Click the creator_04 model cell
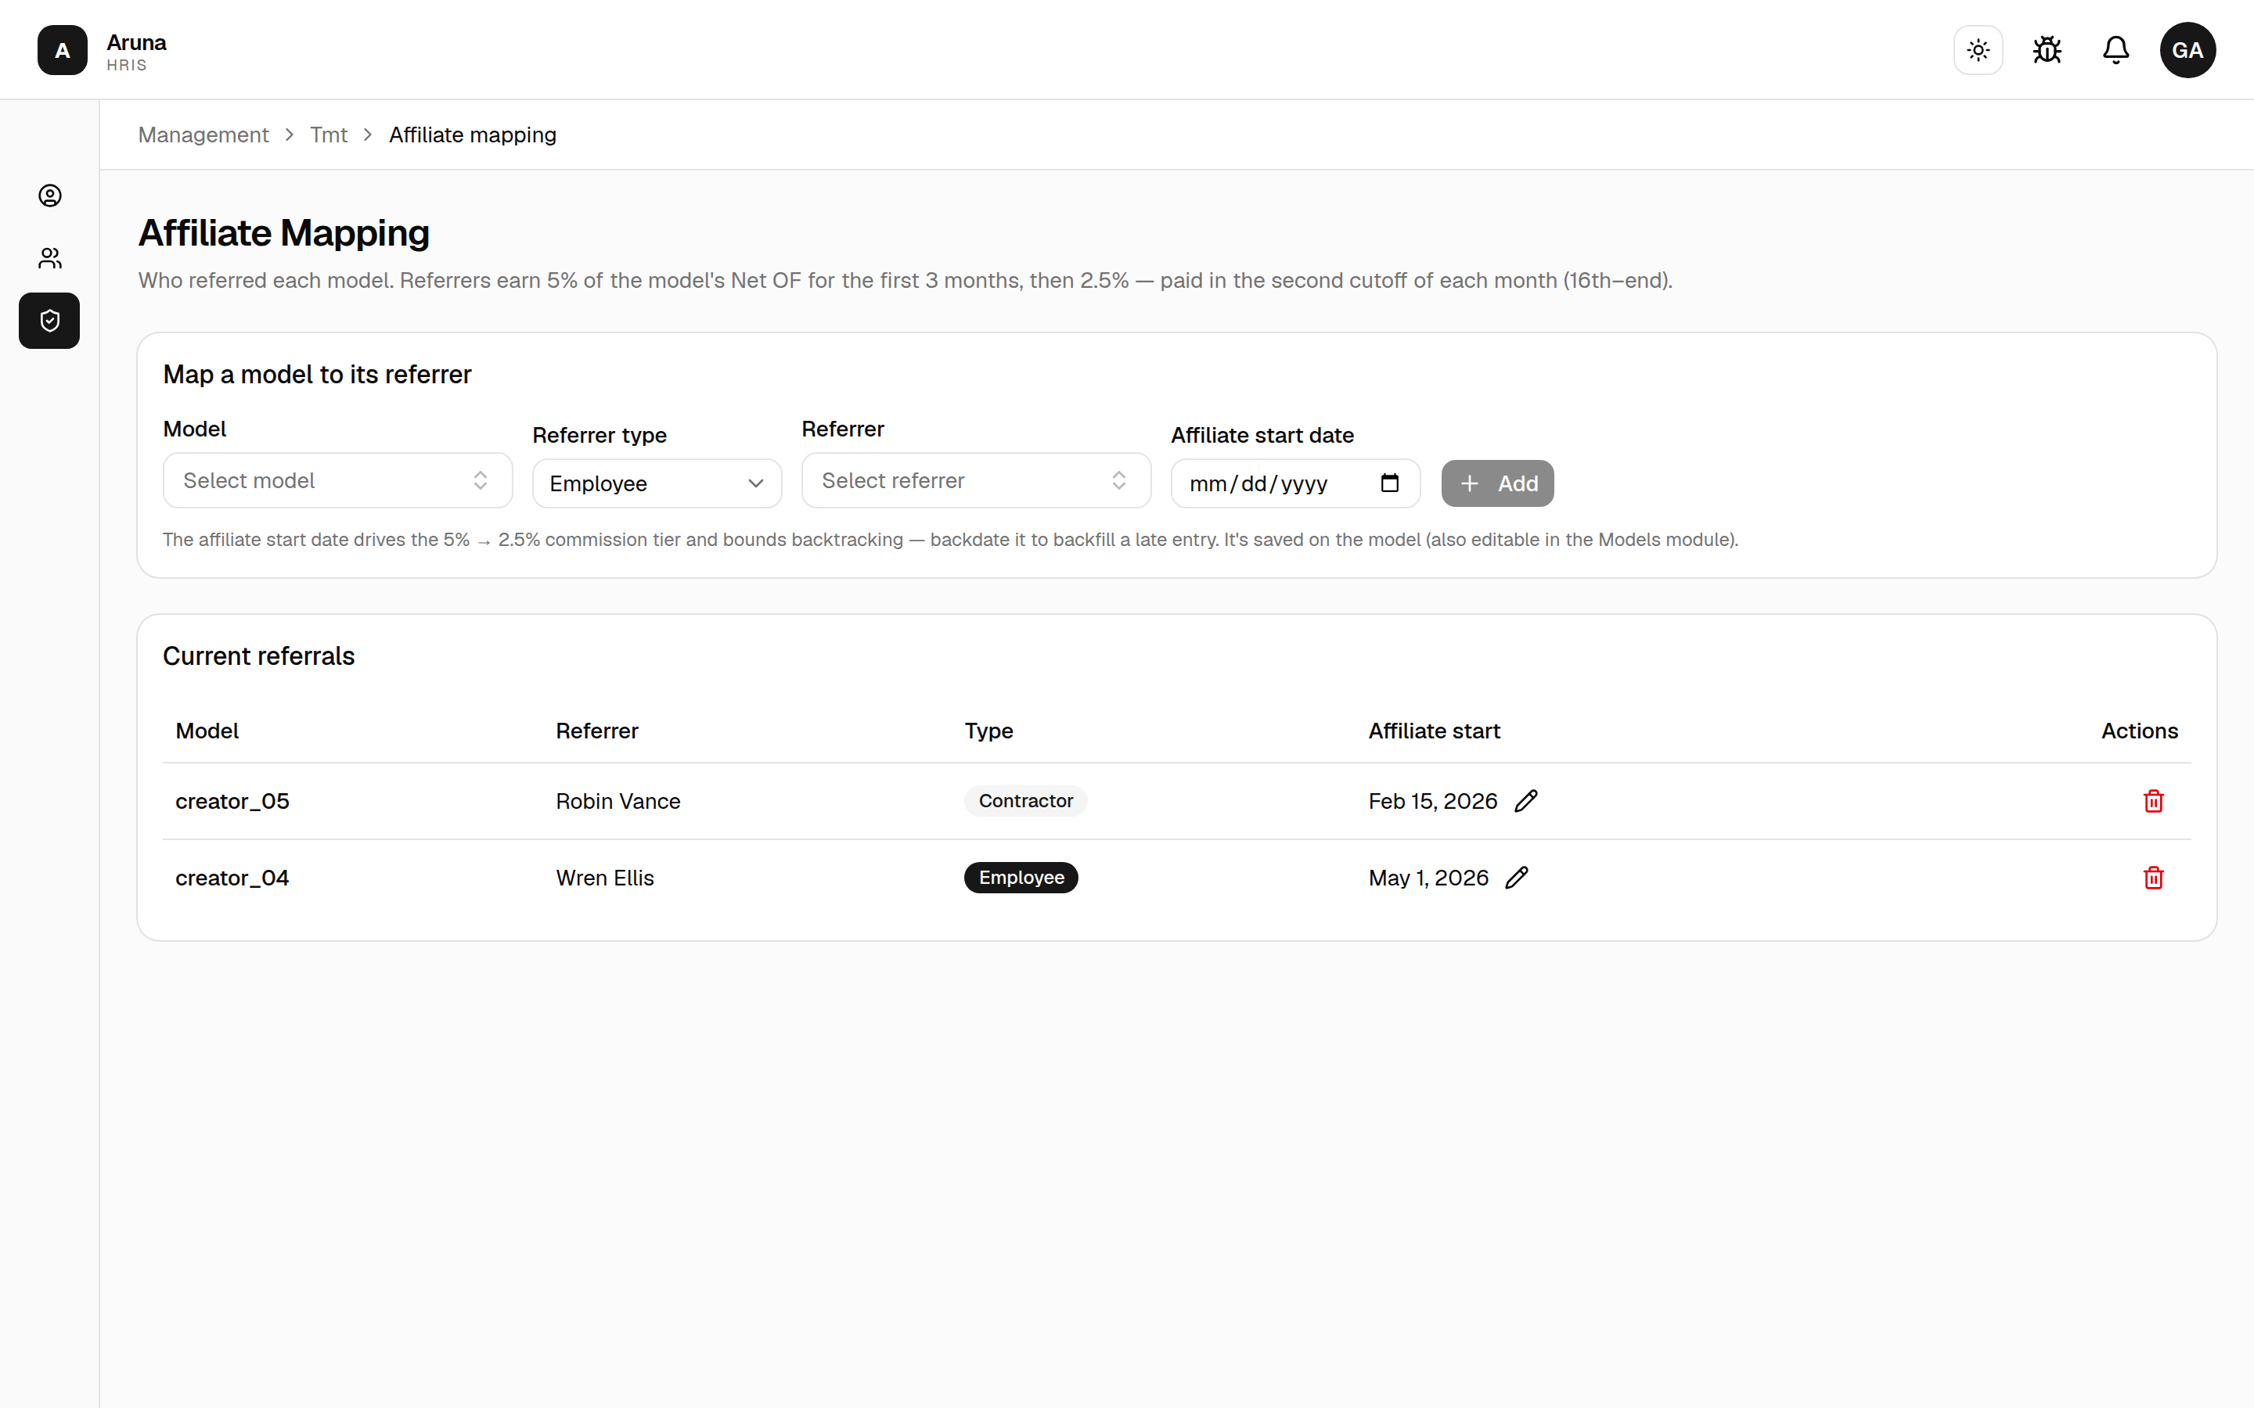 point(233,878)
